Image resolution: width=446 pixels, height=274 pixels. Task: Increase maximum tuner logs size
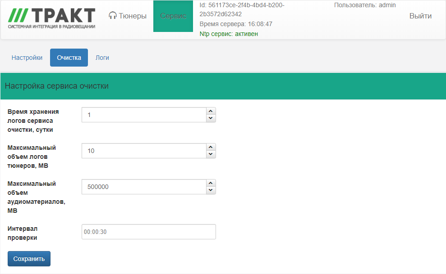[211, 147]
